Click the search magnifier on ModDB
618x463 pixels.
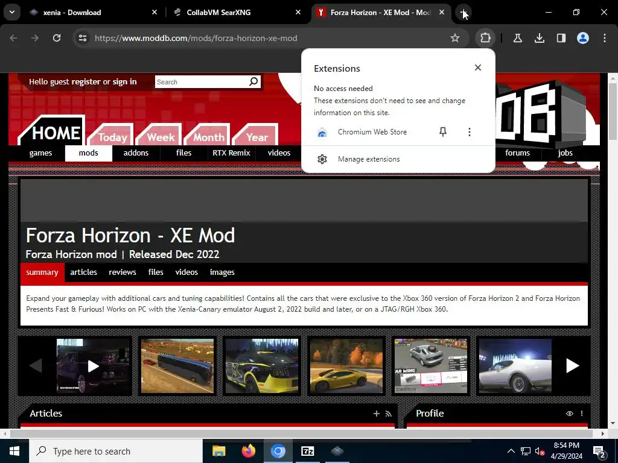tap(253, 81)
